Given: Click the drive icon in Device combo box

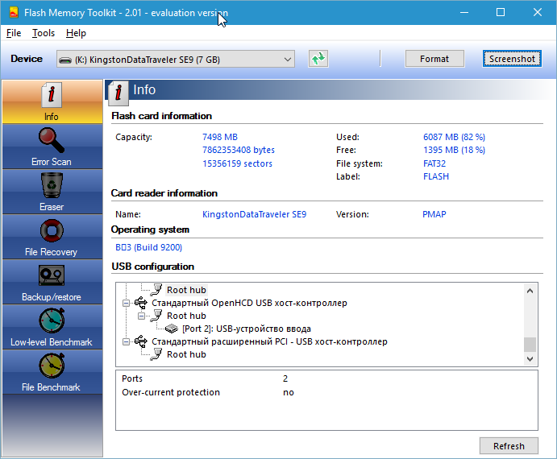Looking at the screenshot, I should click(65, 60).
